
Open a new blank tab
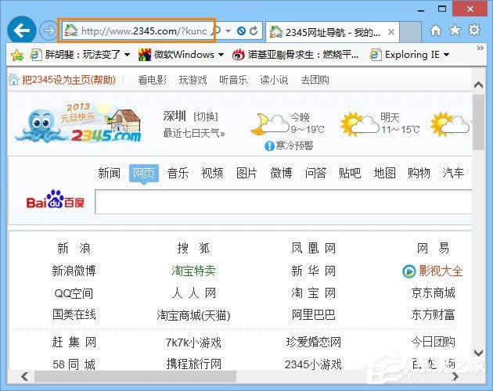410,32
